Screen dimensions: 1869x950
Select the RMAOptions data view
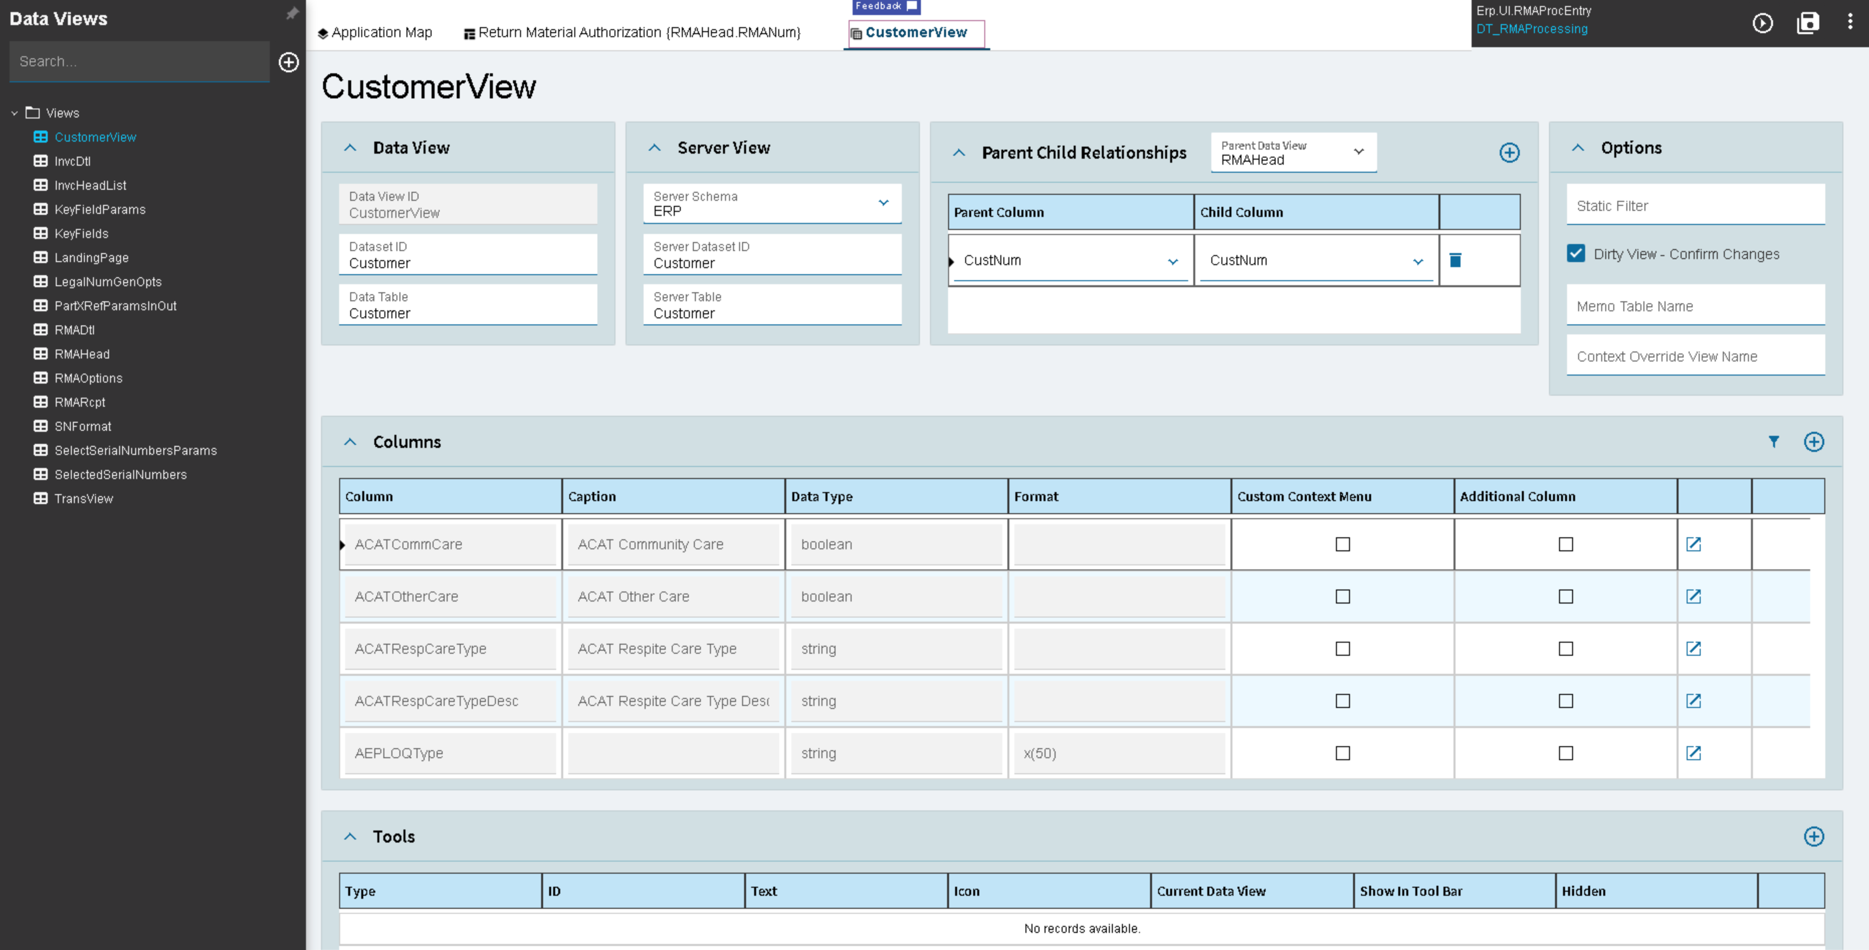[88, 379]
